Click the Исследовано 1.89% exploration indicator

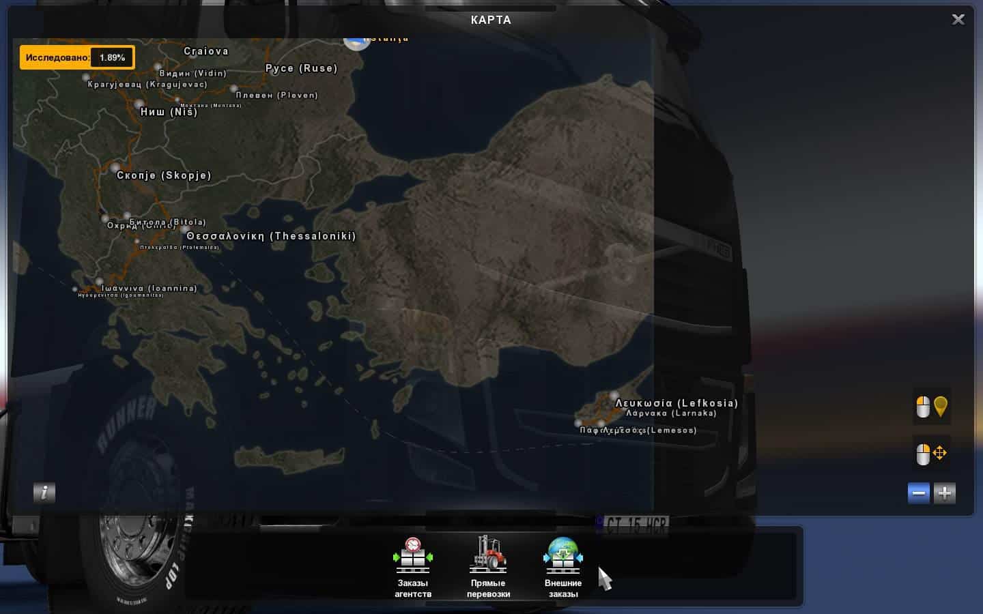pyautogui.click(x=76, y=58)
